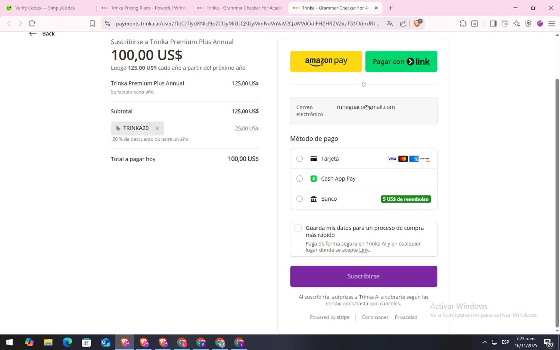The height and width of the screenshot is (350, 560).
Task: Open the Brave Shields lion icon
Action: coord(418,23)
